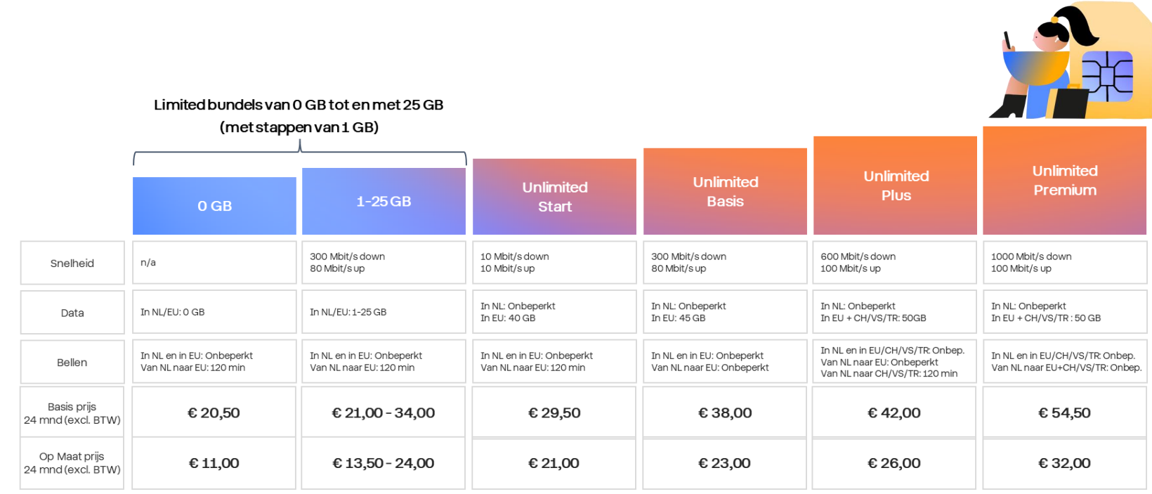Click the Snelheid row label
The height and width of the screenshot is (494, 1152).
coord(72,264)
